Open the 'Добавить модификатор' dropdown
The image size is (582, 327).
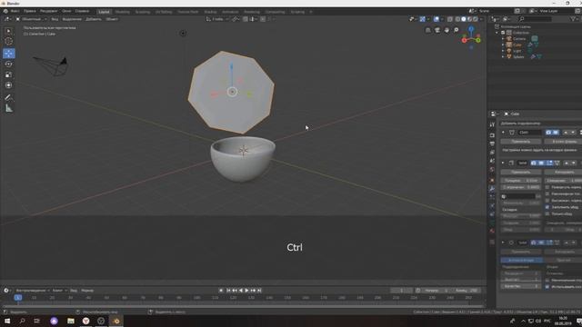[x=540, y=124]
